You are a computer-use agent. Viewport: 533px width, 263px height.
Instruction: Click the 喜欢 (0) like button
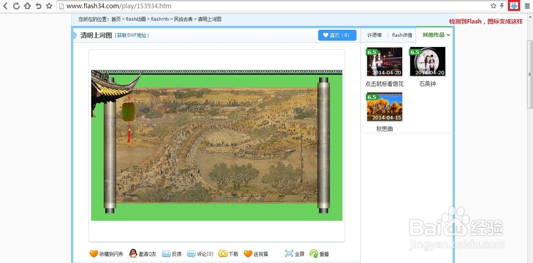click(x=337, y=35)
